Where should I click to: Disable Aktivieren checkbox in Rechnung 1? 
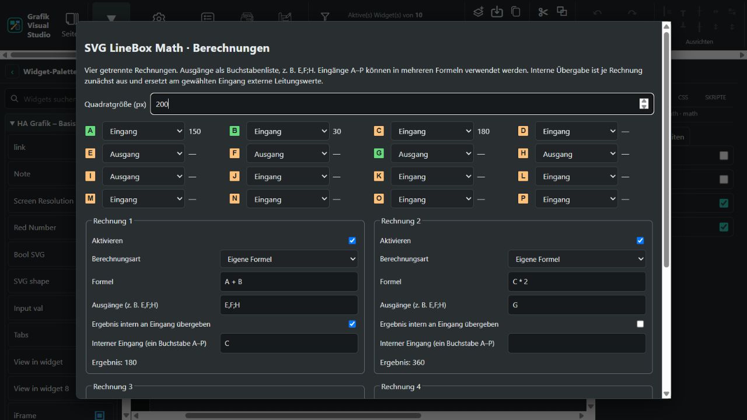pyautogui.click(x=352, y=240)
